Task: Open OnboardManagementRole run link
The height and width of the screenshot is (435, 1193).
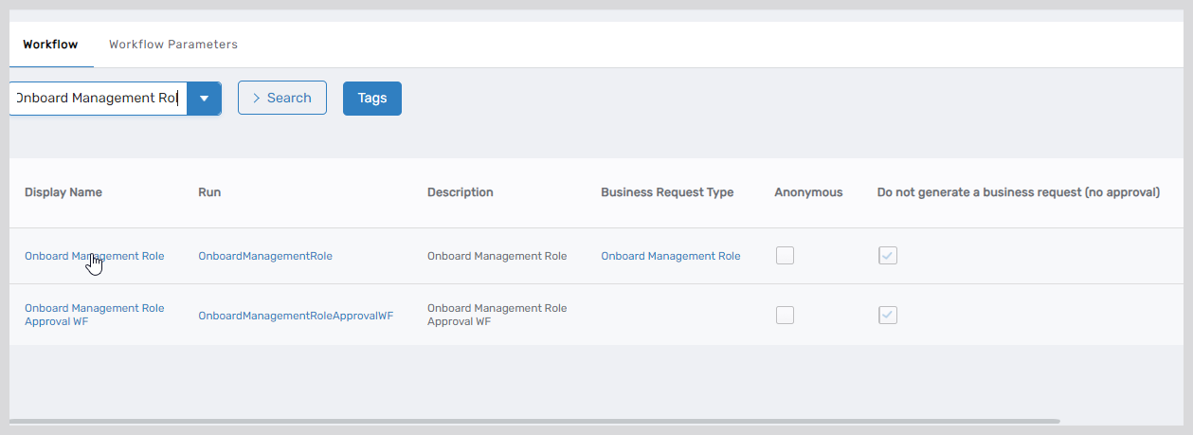Action: click(x=265, y=256)
